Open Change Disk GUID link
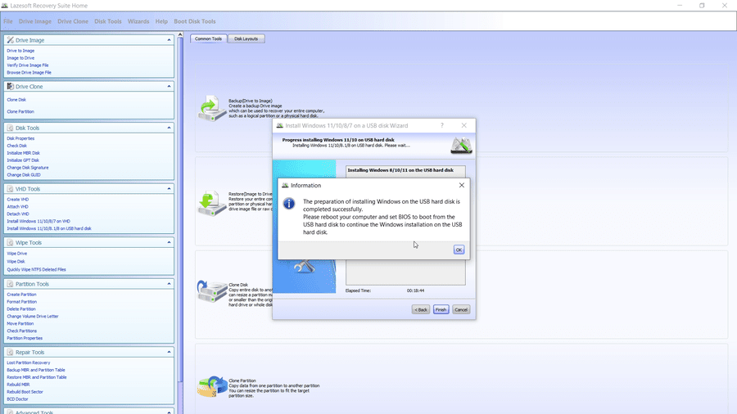The width and height of the screenshot is (737, 414). coord(24,174)
